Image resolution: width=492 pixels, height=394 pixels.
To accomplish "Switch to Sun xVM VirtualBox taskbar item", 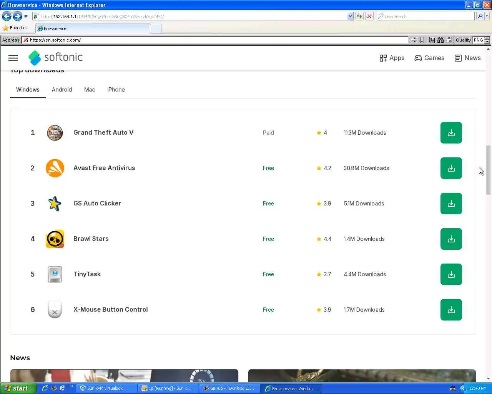I will (107, 388).
